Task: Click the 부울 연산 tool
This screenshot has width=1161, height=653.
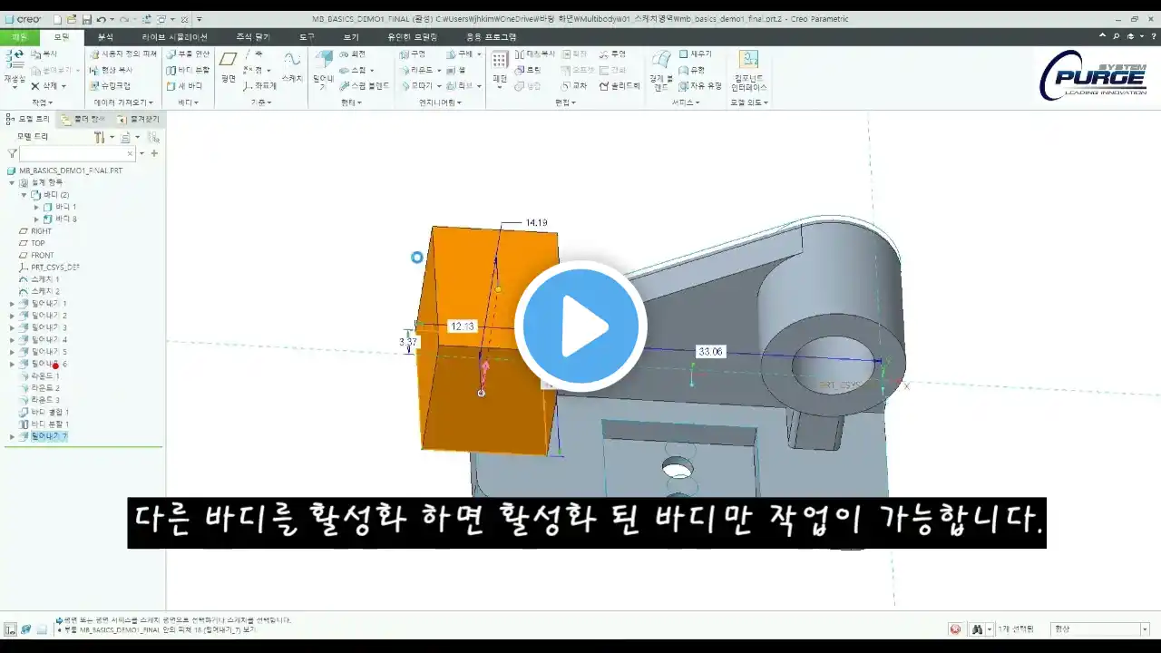Action: [187, 54]
